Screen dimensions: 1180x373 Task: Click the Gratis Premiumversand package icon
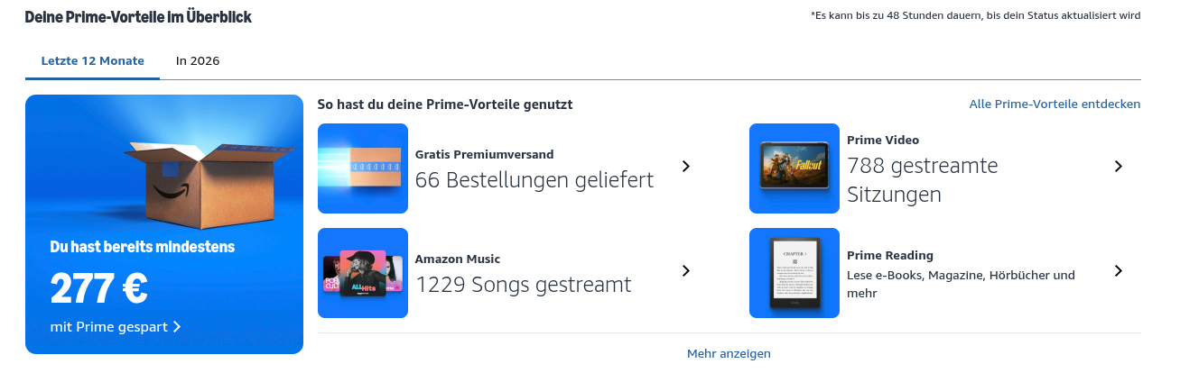363,168
